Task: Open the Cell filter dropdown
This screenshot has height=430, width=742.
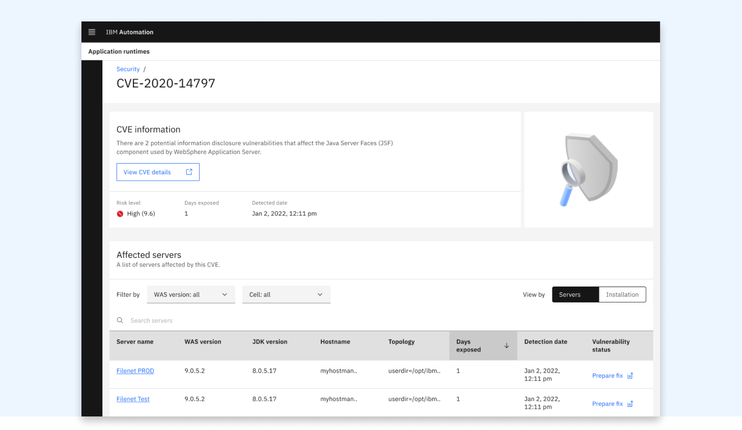Action: [286, 295]
